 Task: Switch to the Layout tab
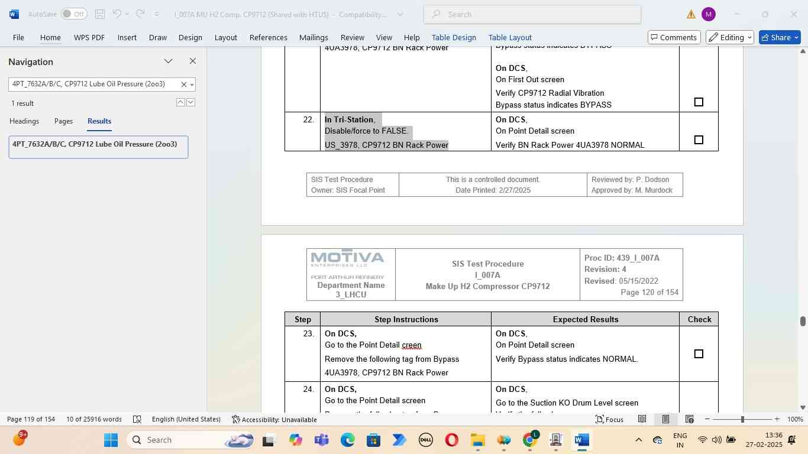(x=226, y=37)
